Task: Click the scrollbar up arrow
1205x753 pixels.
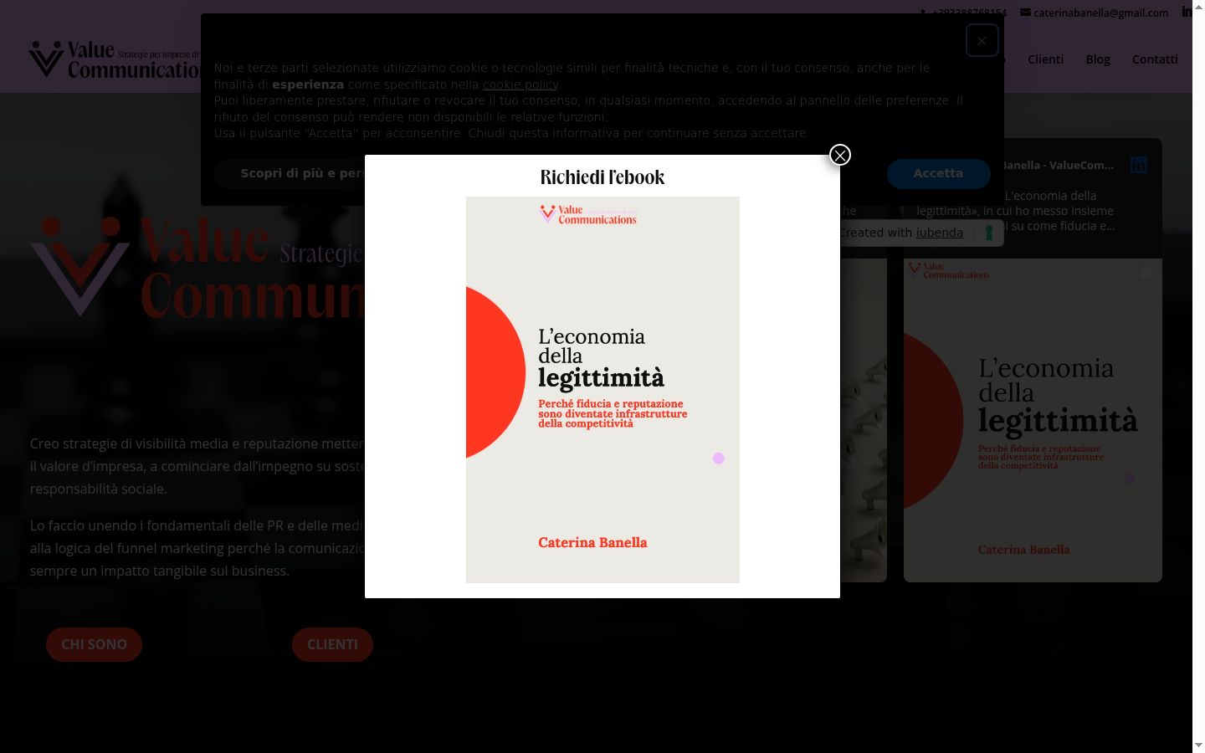Action: 1198,6
